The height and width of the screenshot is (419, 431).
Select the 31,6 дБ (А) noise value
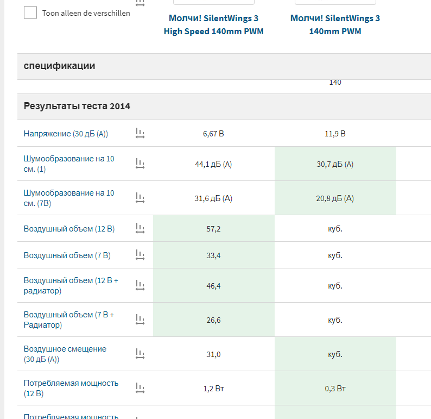pyautogui.click(x=213, y=198)
